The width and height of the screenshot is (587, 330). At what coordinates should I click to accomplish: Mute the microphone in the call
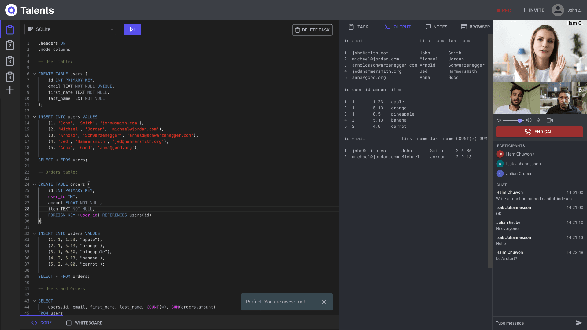(539, 120)
